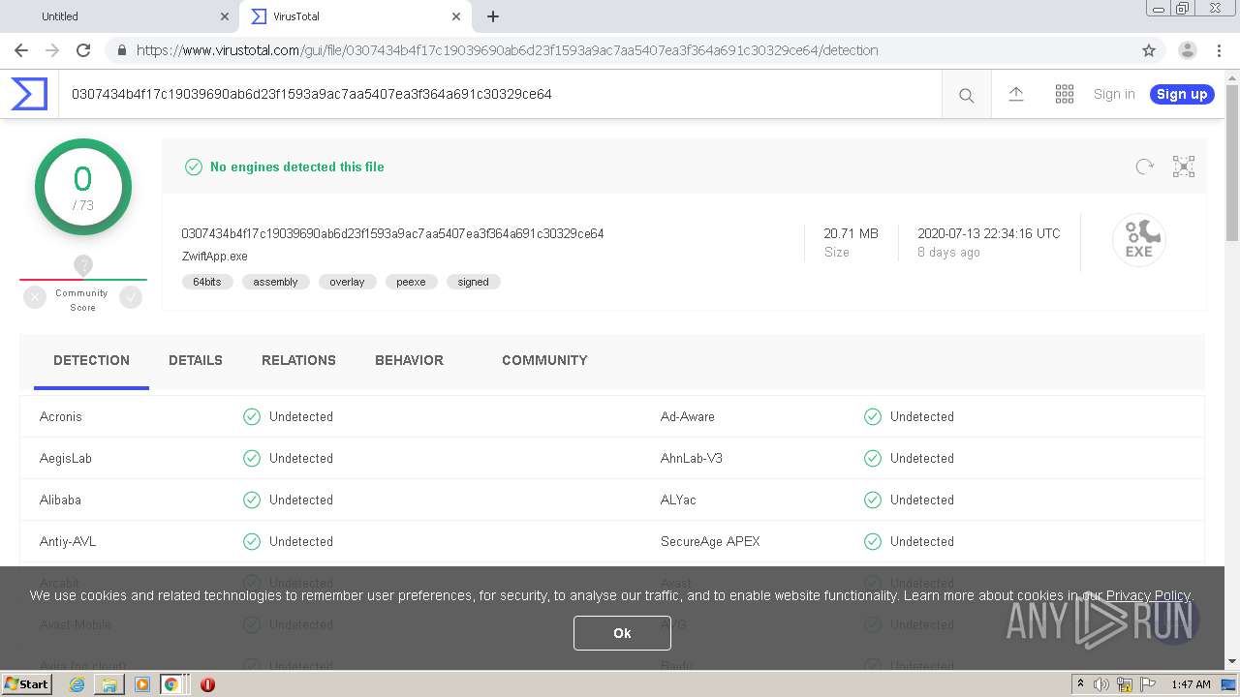Image resolution: width=1240 pixels, height=697 pixels.
Task: Click the Sign up button
Action: (1182, 94)
